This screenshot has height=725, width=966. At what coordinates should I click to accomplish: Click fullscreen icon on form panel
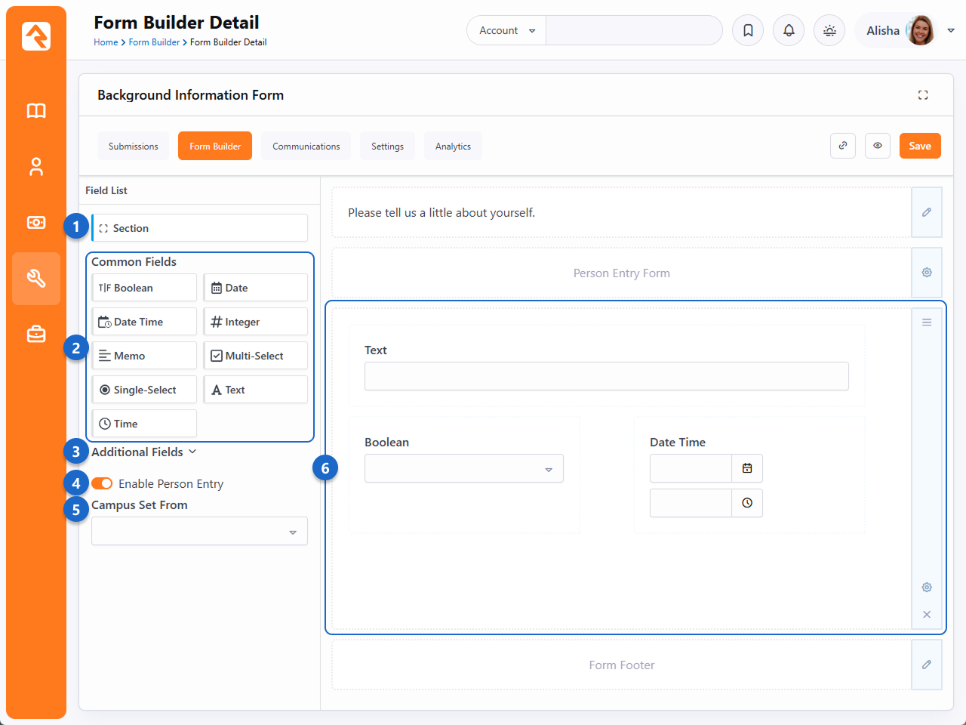923,95
